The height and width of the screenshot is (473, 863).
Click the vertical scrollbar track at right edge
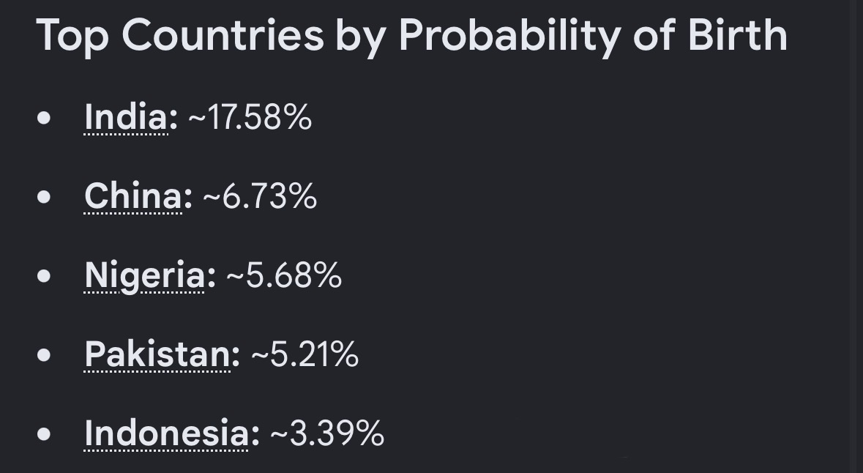click(856, 236)
